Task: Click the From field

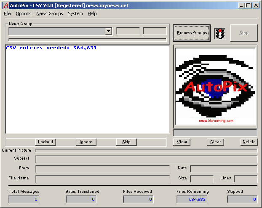Action: click(x=103, y=169)
